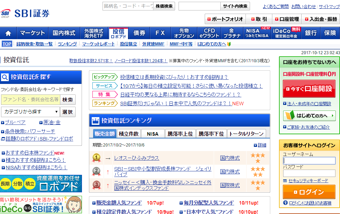Image resolution: width=340 pixels, height=214 pixels.
Task: Open ポートフォリオ button
Action: click(x=225, y=19)
